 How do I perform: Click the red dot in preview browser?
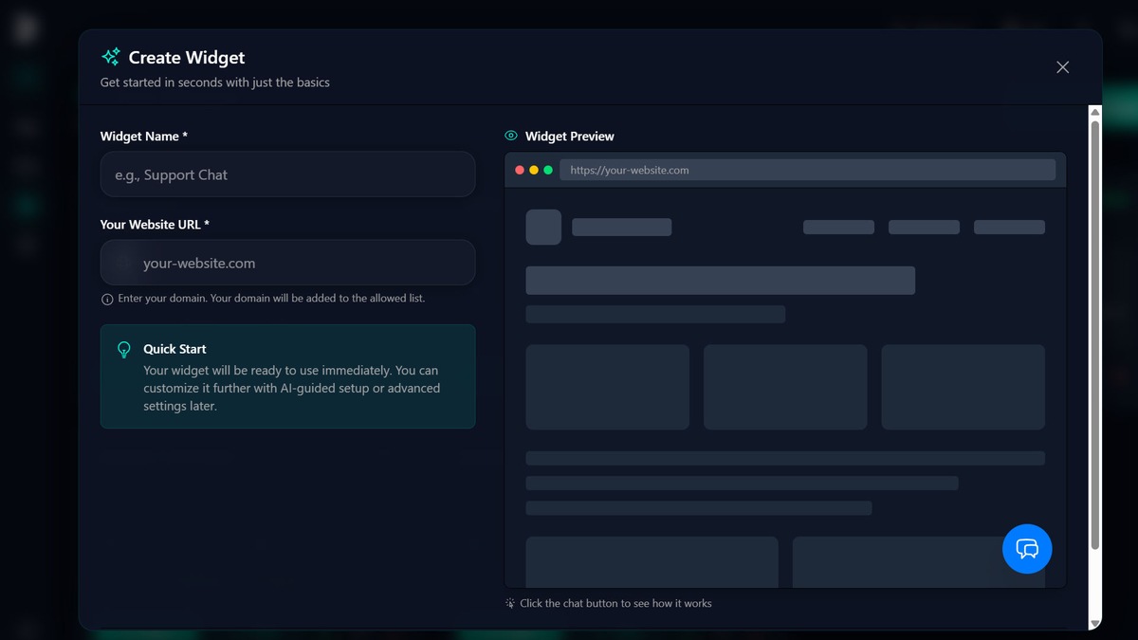tap(520, 171)
